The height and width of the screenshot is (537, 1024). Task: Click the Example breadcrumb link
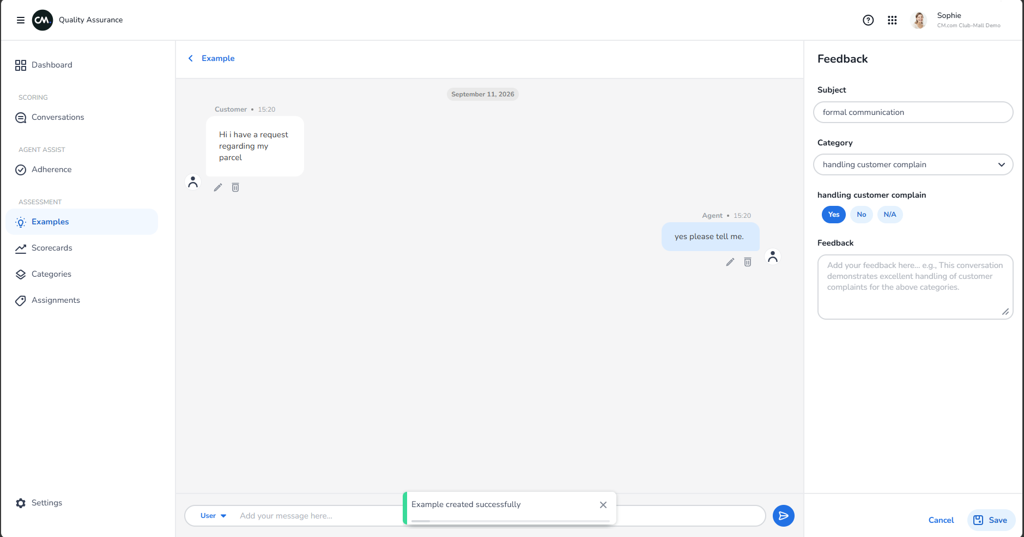click(218, 58)
